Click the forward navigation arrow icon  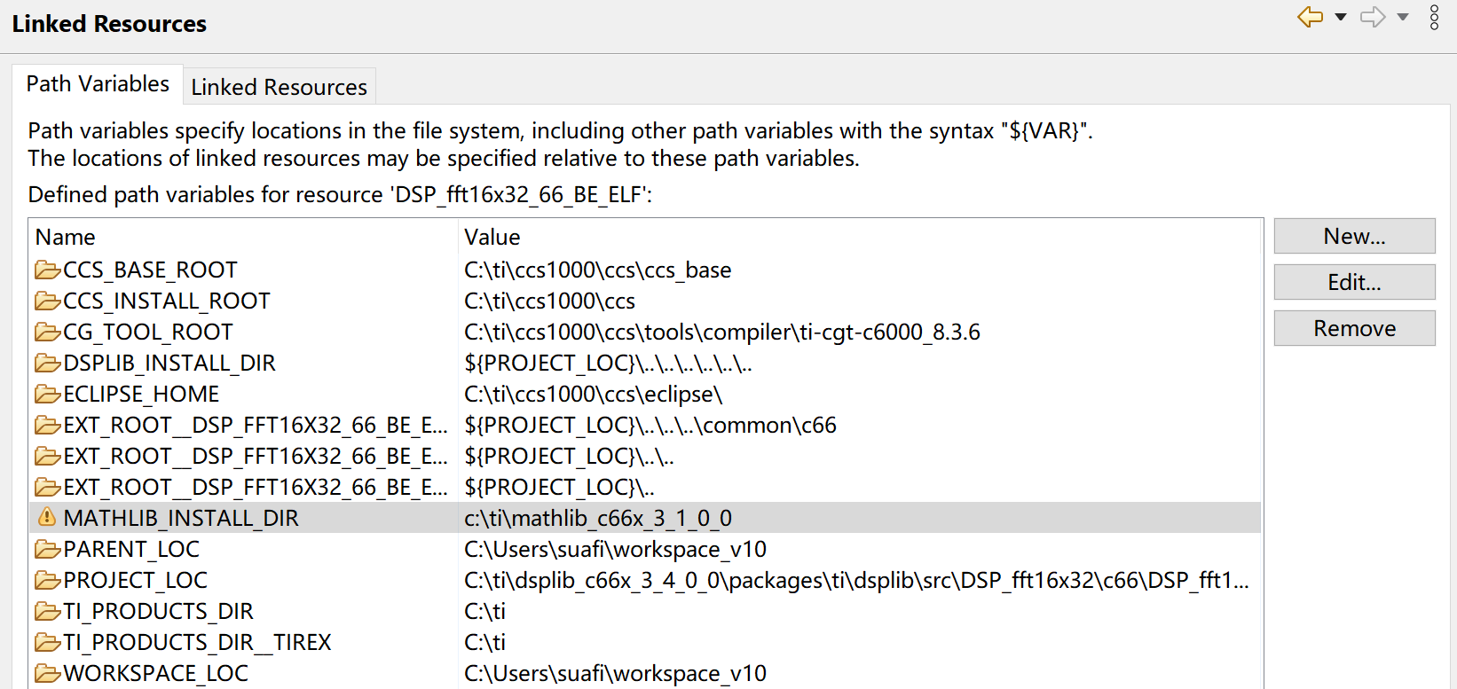click(x=1373, y=17)
